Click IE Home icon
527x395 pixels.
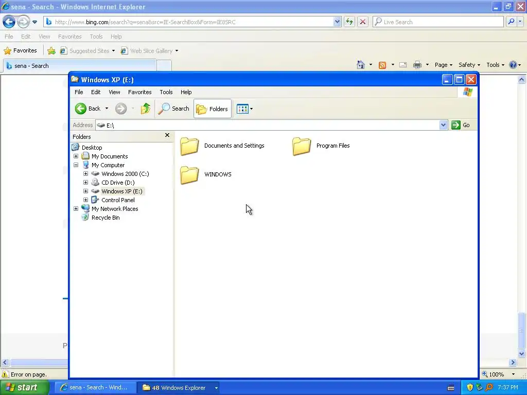point(361,65)
